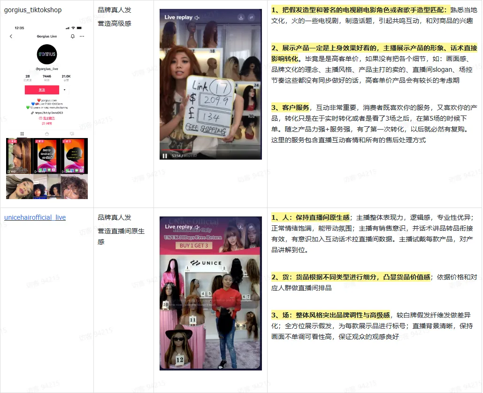Click the 28 following count
483x393 pixels.
click(x=28, y=76)
